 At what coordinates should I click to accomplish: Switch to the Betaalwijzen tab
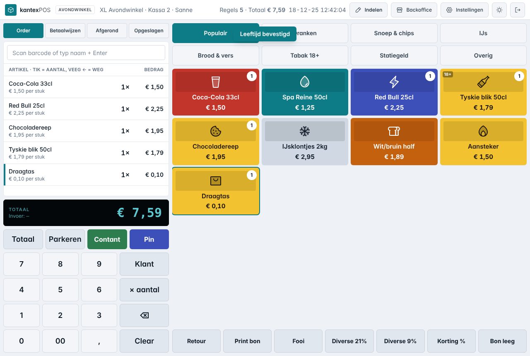coord(65,31)
